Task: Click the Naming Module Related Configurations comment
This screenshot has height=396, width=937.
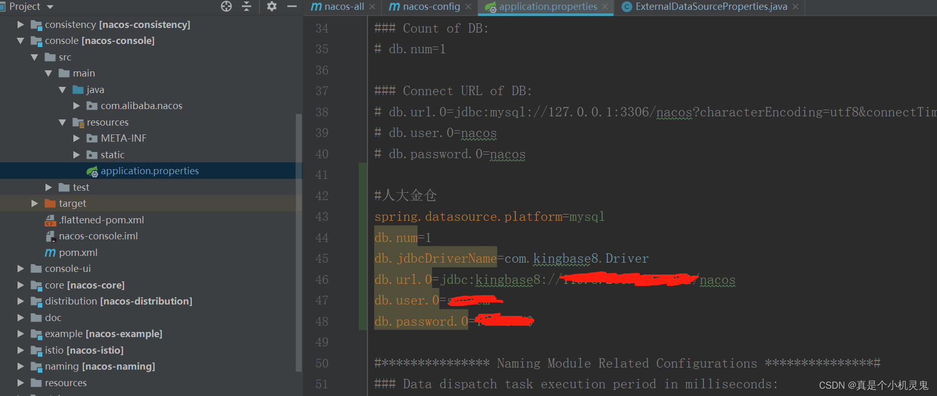Action: click(x=627, y=363)
